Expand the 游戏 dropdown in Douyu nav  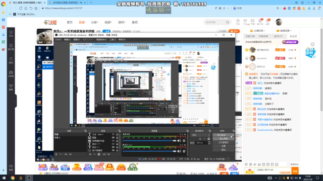122,22
